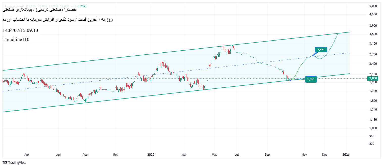Click the 5,000 price axis label

coord(373,6)
